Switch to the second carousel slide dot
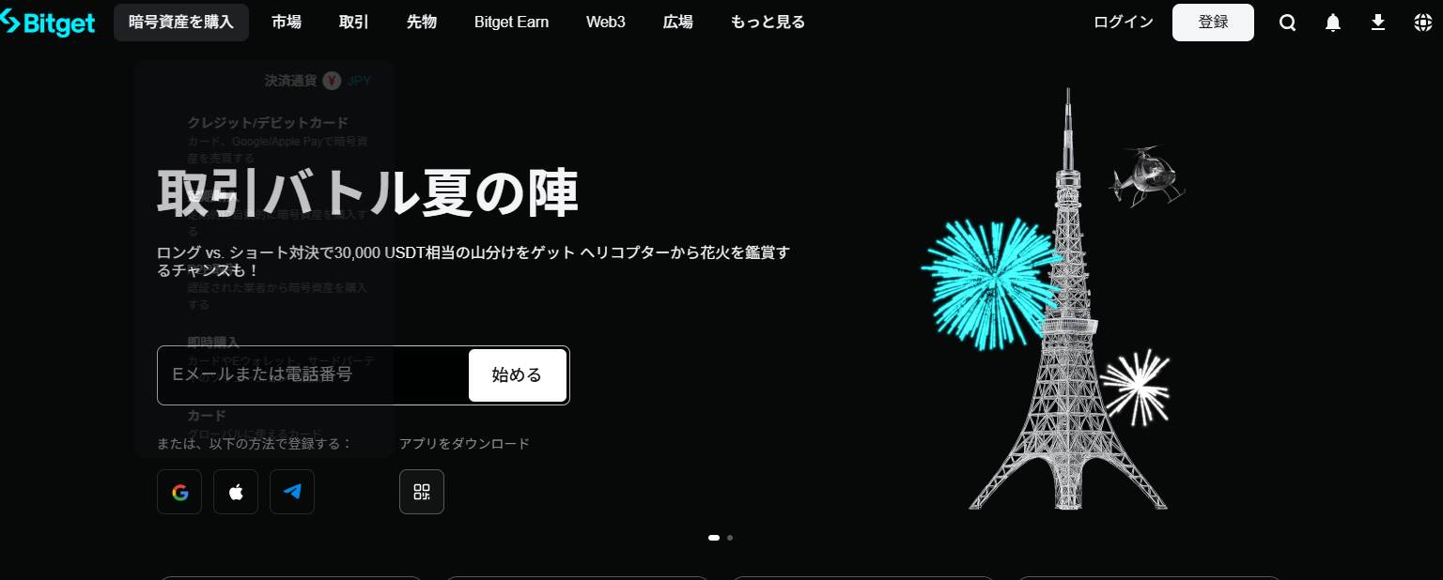Image resolution: width=1443 pixels, height=580 pixels. tap(730, 538)
